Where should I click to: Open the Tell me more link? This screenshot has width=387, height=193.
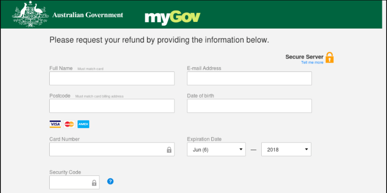click(x=312, y=63)
